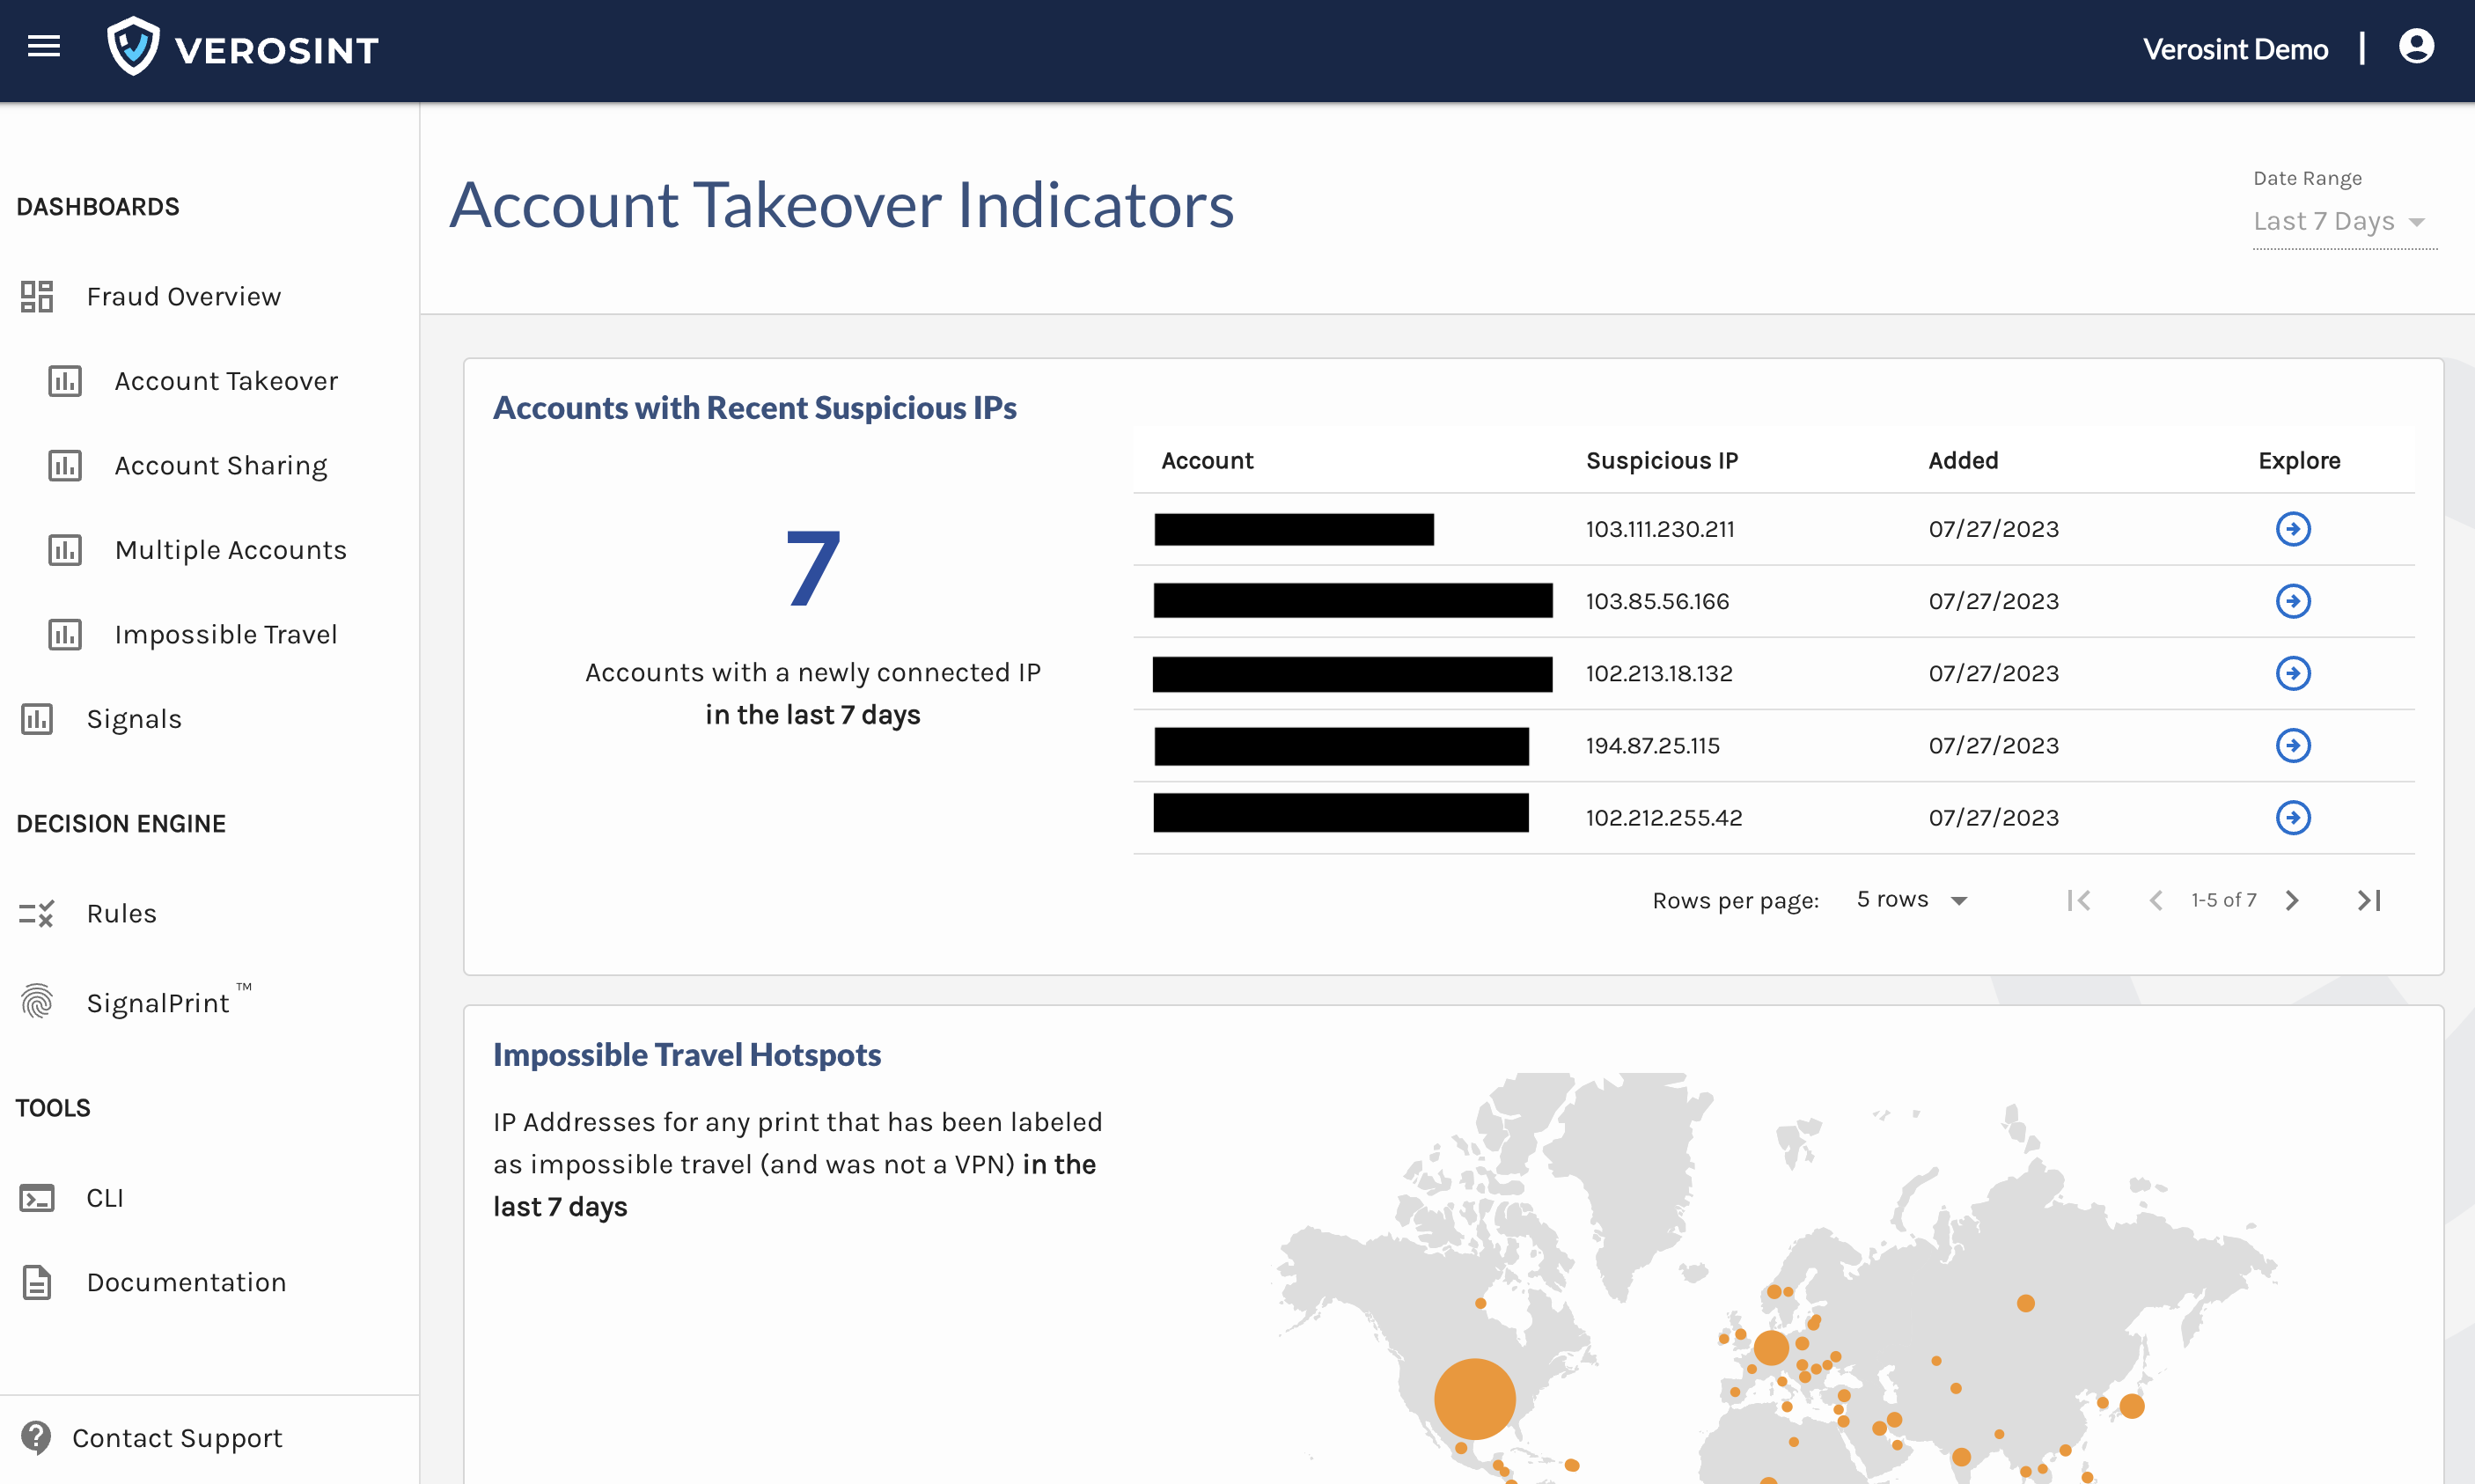This screenshot has height=1484, width=2475.
Task: Open the Documentation link
Action: point(186,1282)
